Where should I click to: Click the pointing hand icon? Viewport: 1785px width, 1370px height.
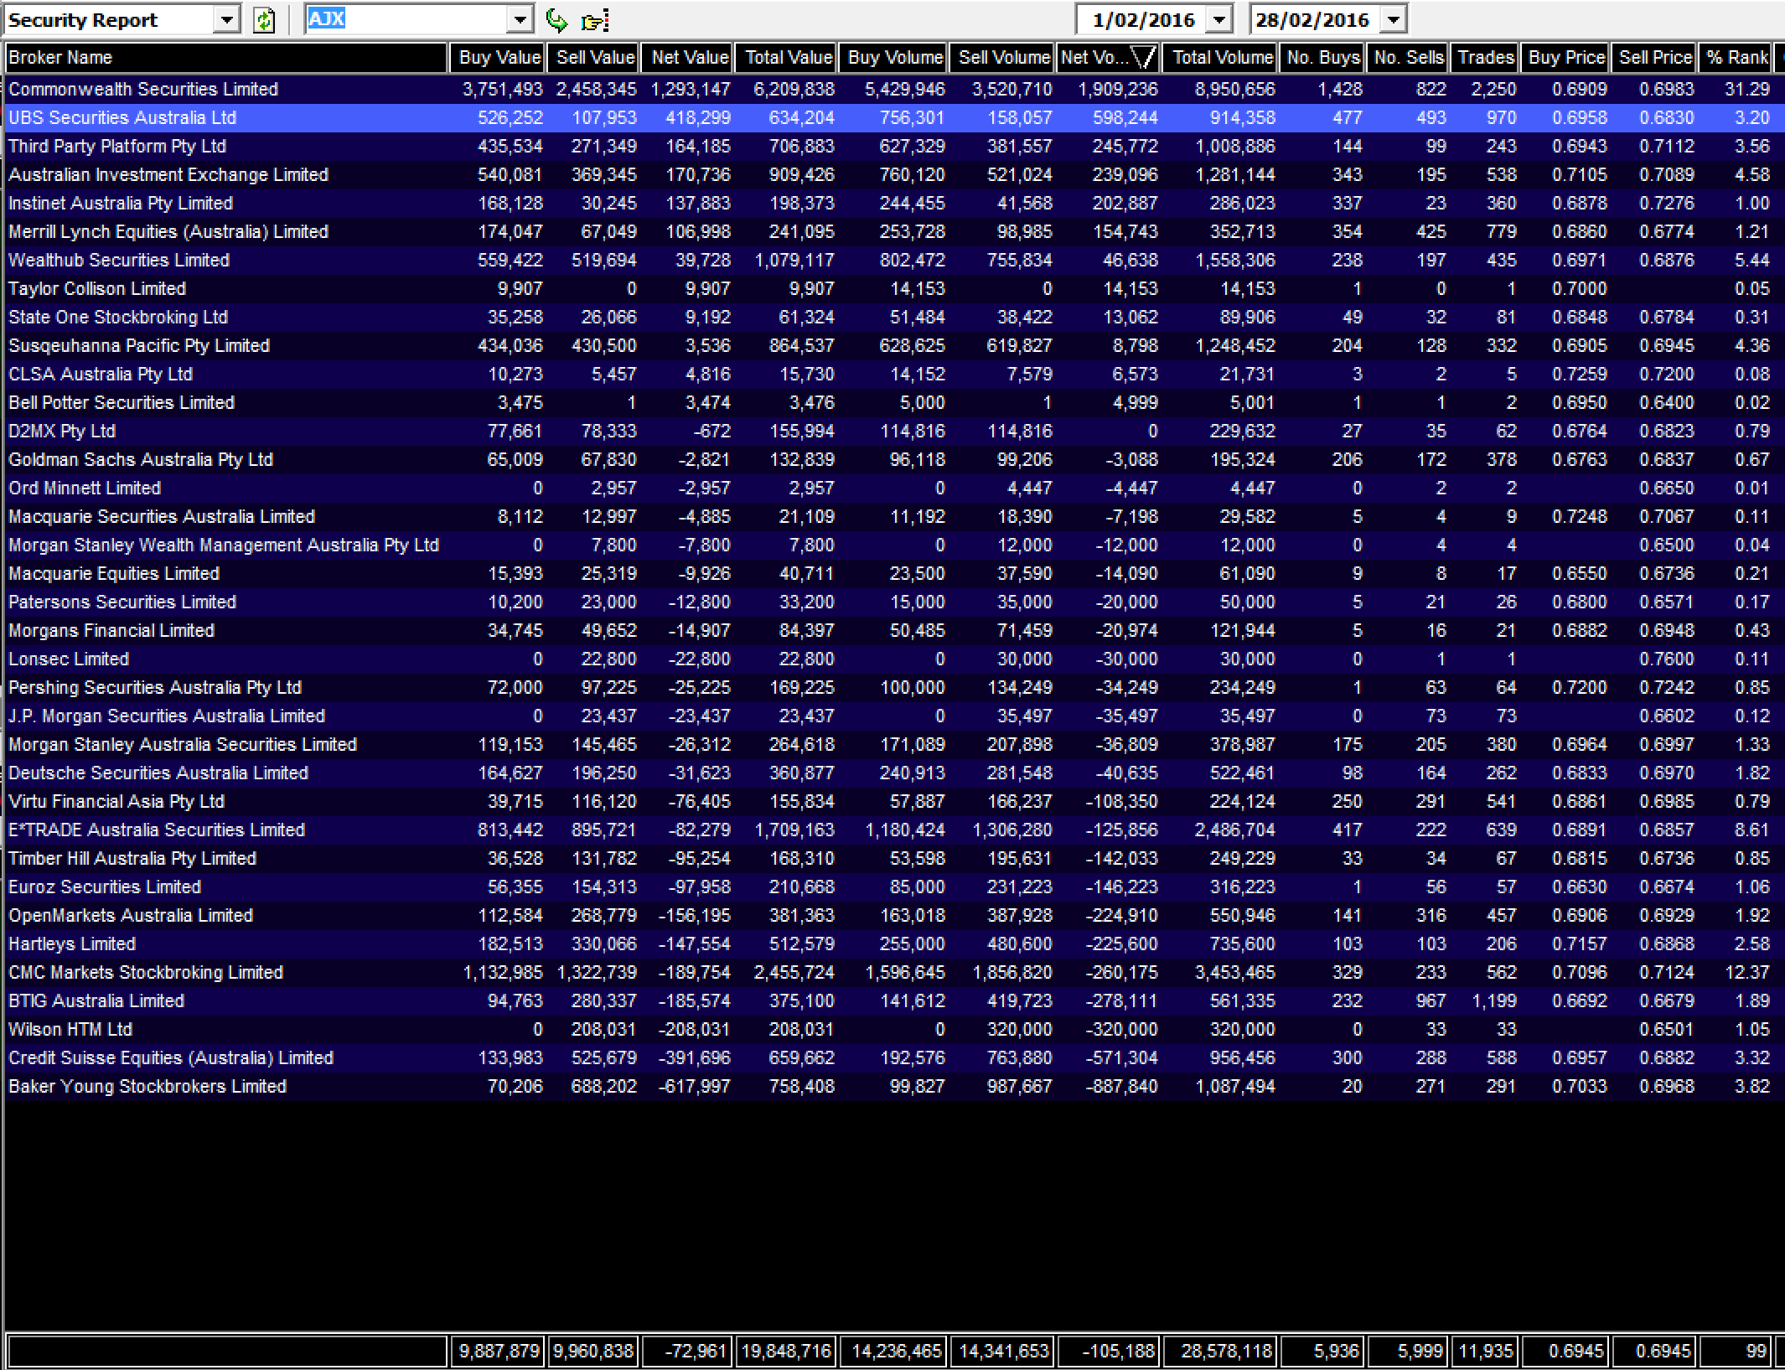click(x=595, y=20)
